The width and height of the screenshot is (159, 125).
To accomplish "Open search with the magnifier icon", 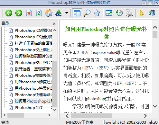I will 87,13.
